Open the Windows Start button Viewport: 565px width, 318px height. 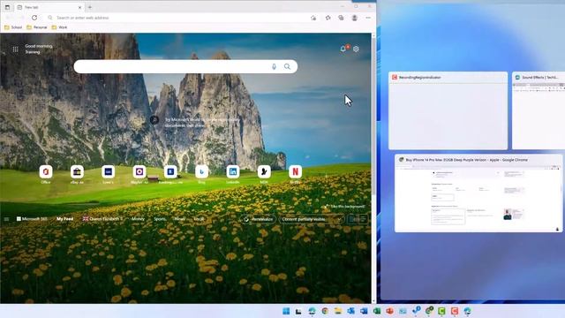click(286, 311)
